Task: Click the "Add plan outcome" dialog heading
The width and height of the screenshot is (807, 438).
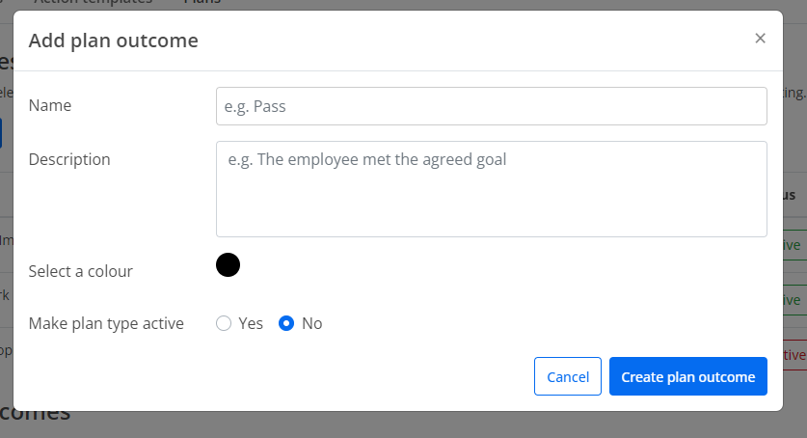Action: (113, 41)
